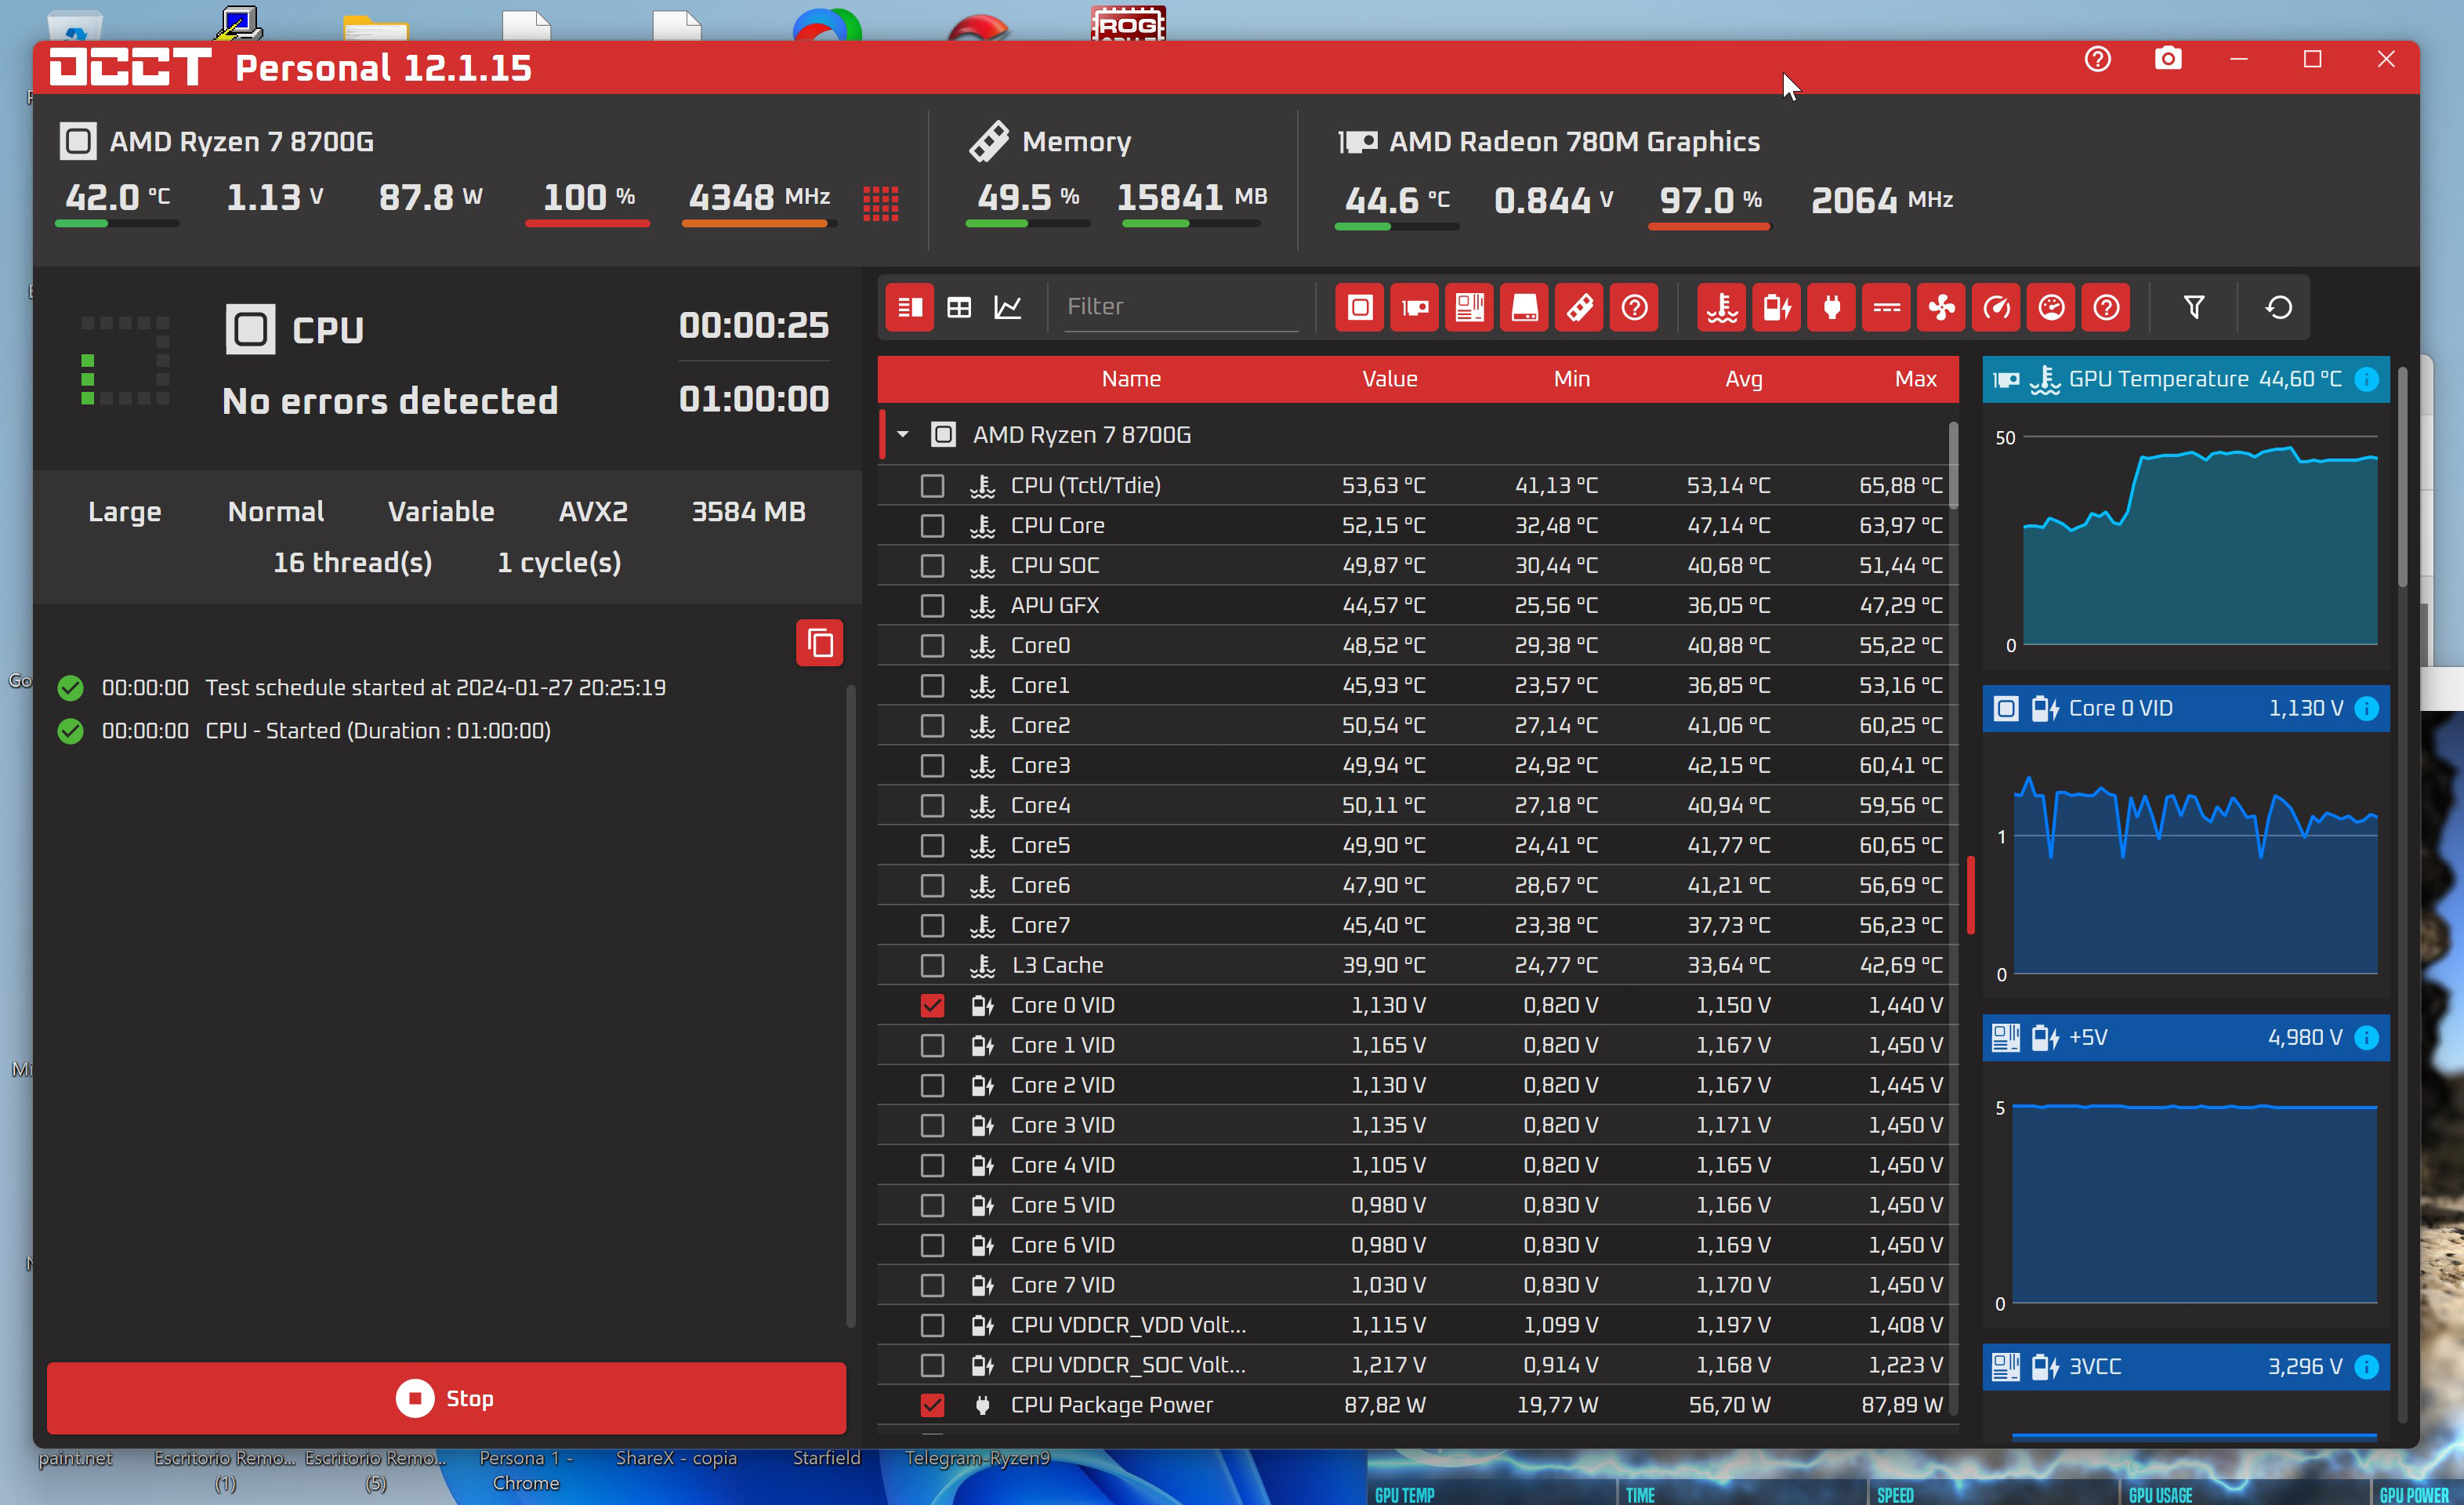
Task: Toggle usage load sensor filter
Action: coord(2052,307)
